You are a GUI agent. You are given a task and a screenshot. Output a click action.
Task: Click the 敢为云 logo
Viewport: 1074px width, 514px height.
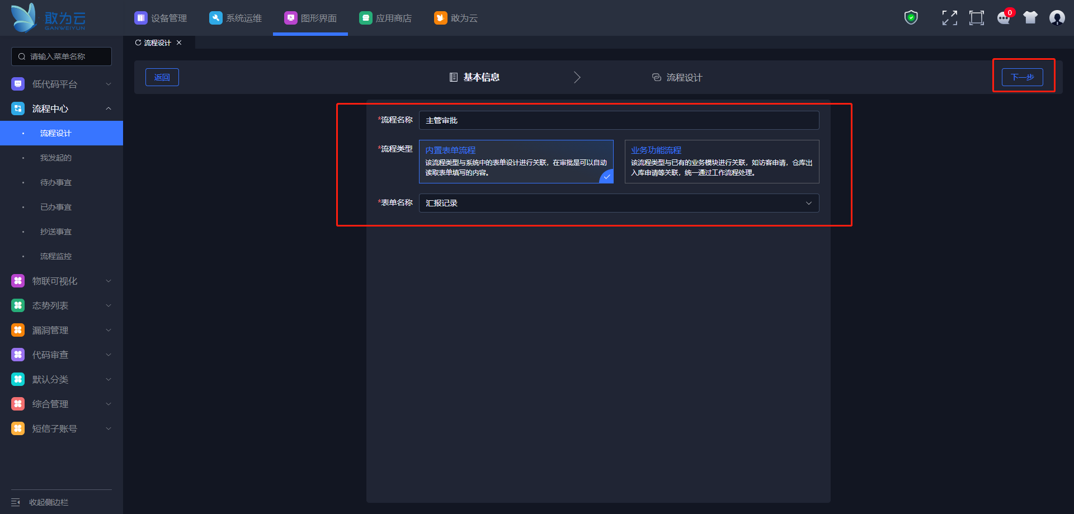48,18
